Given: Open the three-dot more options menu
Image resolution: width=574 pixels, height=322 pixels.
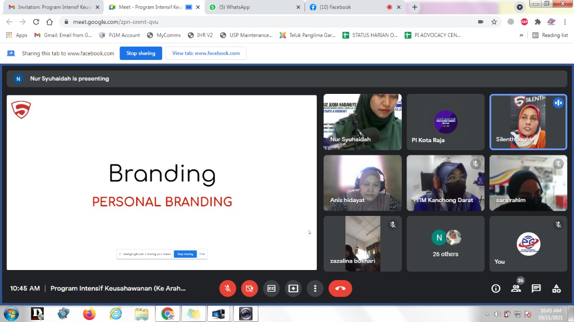Looking at the screenshot, I should 315,289.
